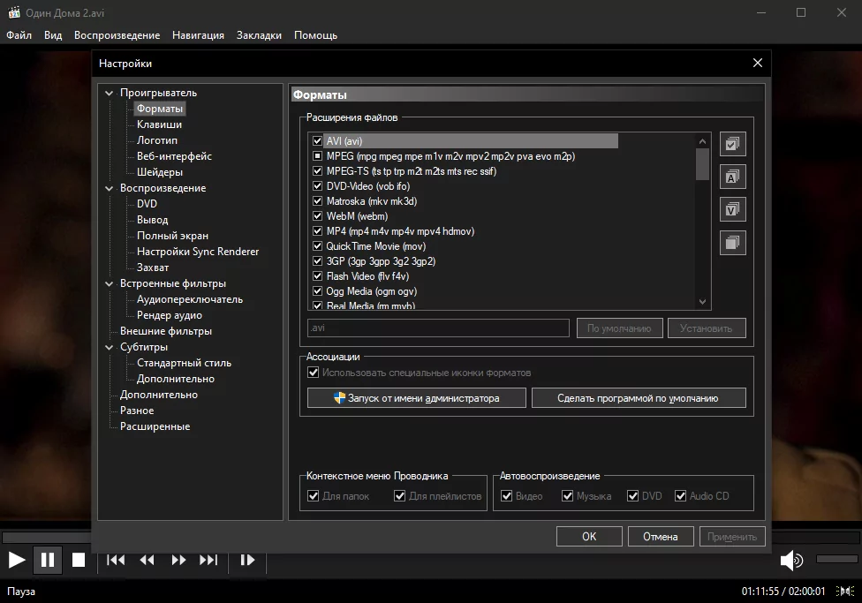Select all formats using the checkmark stack icon
The width and height of the screenshot is (862, 603).
coord(731,144)
